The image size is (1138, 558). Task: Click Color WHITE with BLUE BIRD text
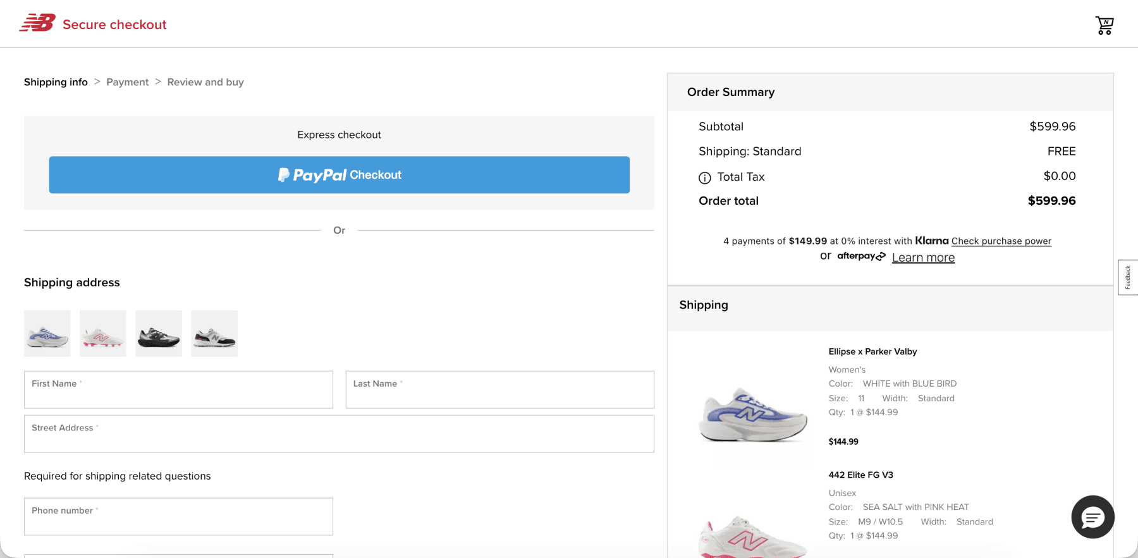[893, 384]
